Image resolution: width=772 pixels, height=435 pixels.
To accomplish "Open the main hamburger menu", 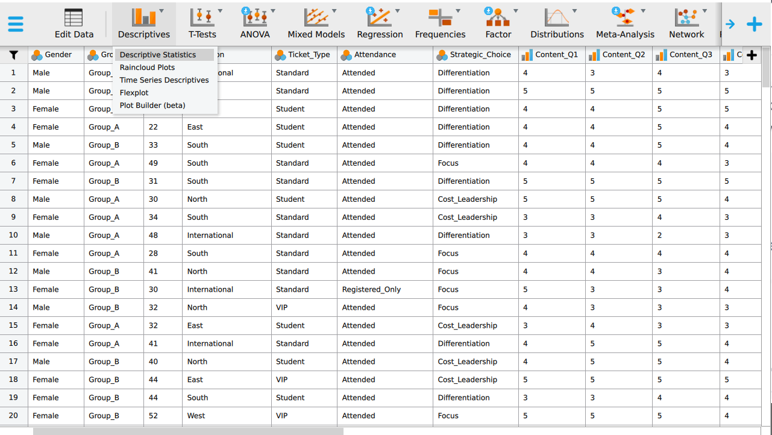I will click(x=16, y=24).
